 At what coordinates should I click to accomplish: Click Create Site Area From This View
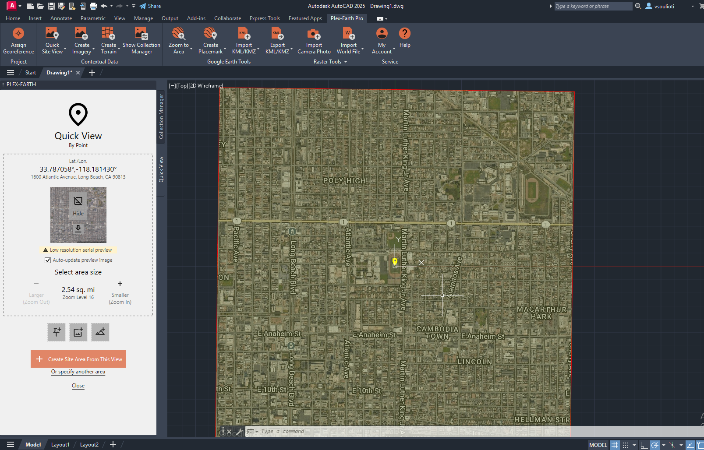point(78,359)
